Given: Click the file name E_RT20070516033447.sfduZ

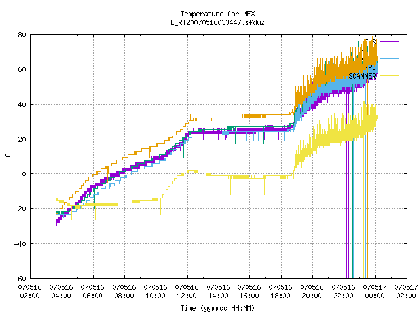Looking at the screenshot, I should (x=217, y=22).
